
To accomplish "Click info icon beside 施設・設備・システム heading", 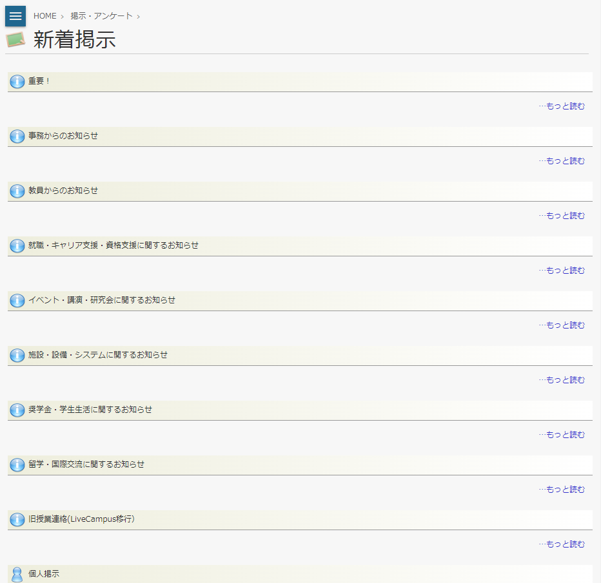I will (x=17, y=355).
